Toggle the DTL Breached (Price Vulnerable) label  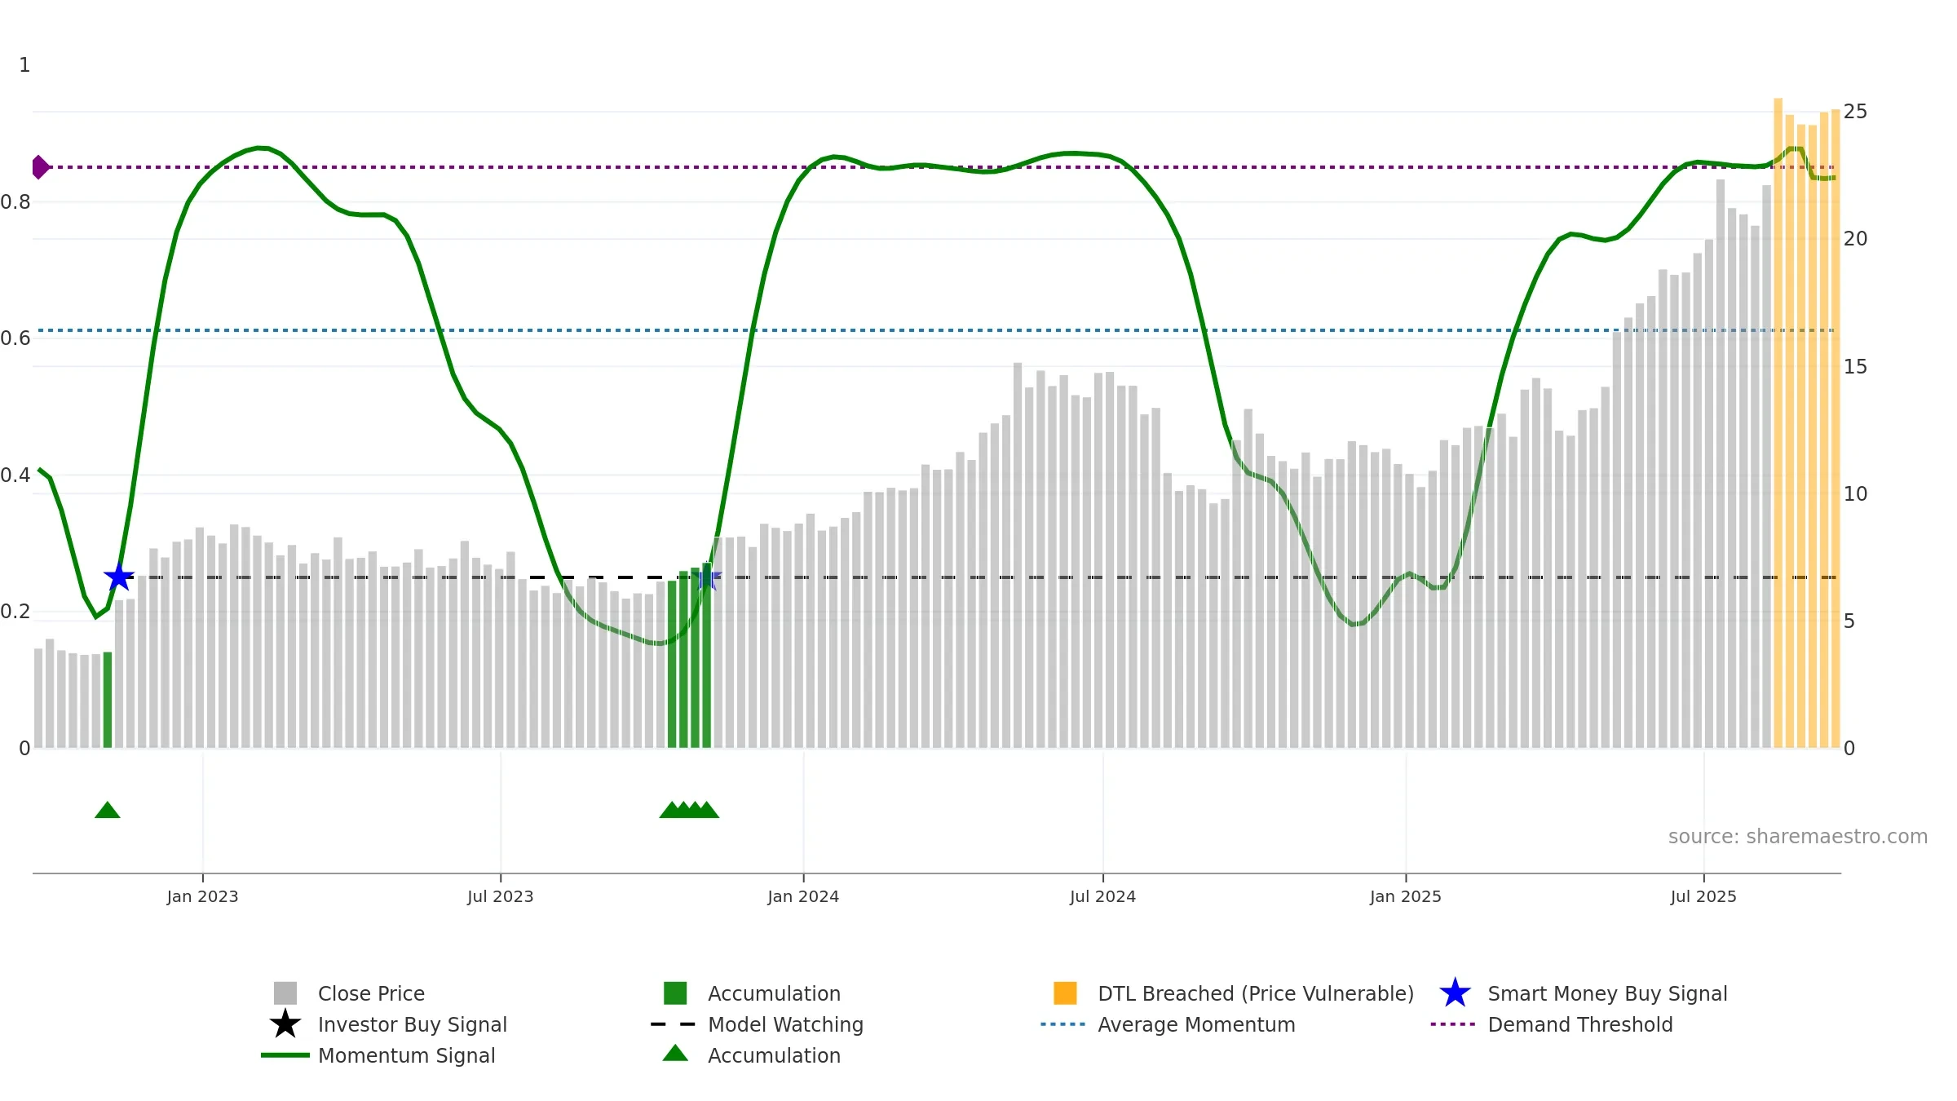pos(1256,993)
